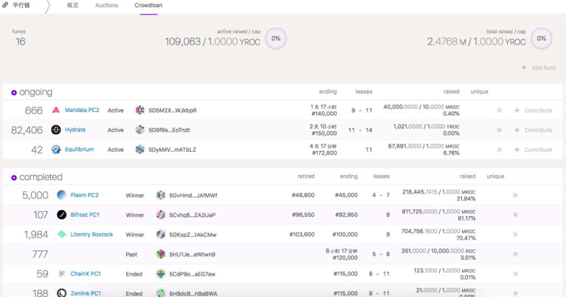Click address 5Cvhq8...ZA2UaP

[x=192, y=215]
